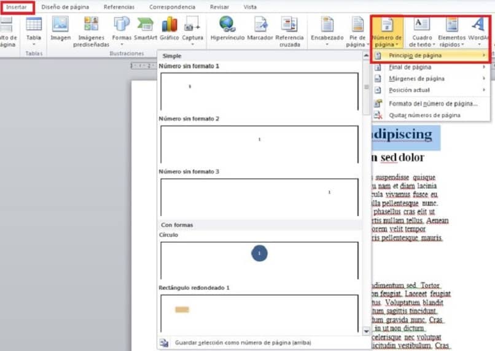Click the gallery scroll up arrow
The width and height of the screenshot is (495, 351).
coord(366,56)
